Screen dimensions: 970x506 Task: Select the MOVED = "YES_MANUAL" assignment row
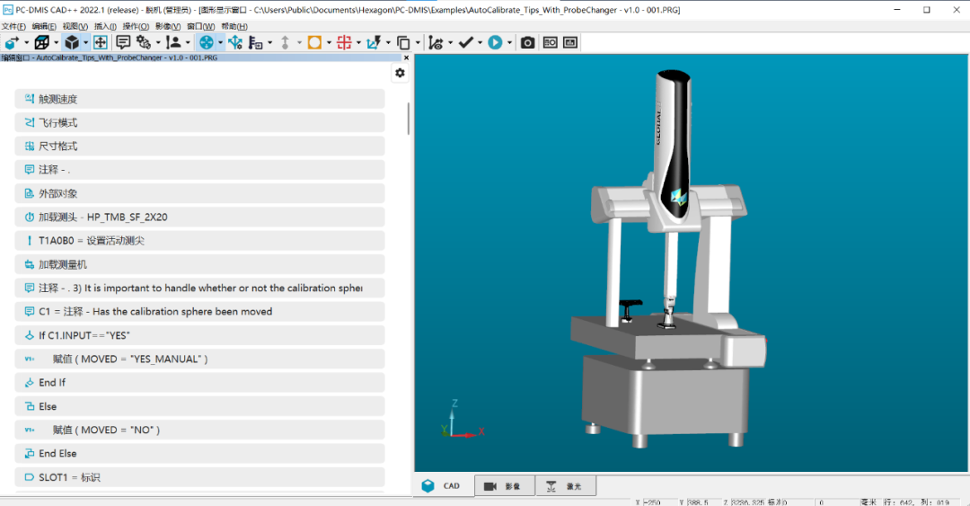(x=199, y=359)
